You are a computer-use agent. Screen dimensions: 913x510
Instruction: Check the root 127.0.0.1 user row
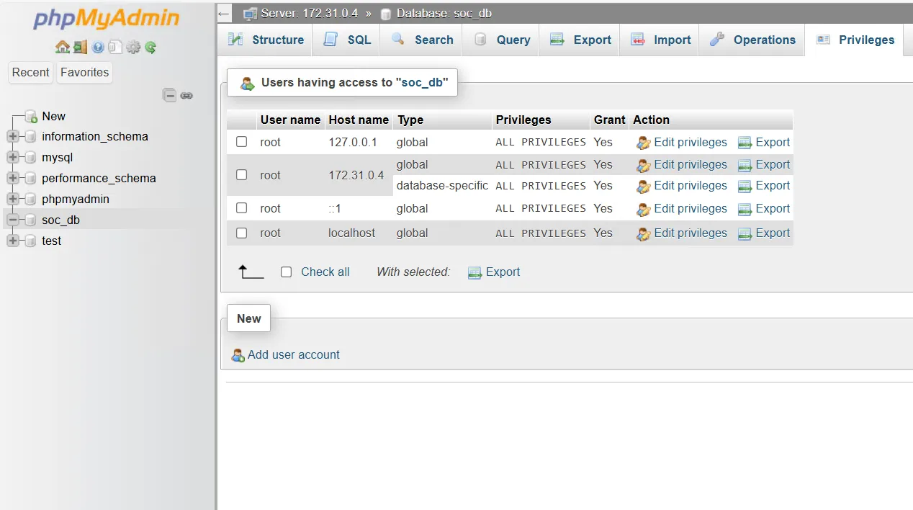click(241, 142)
